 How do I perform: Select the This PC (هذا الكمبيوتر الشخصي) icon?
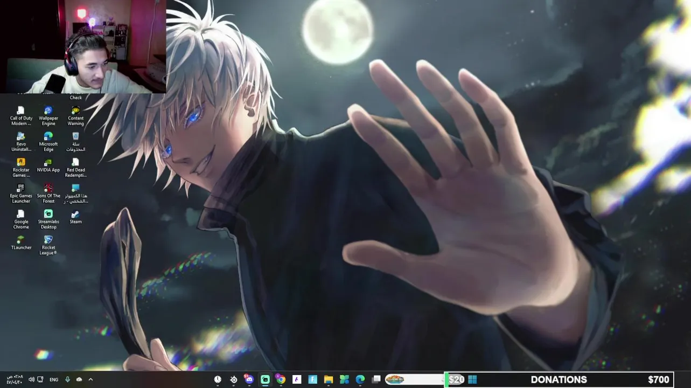click(75, 193)
